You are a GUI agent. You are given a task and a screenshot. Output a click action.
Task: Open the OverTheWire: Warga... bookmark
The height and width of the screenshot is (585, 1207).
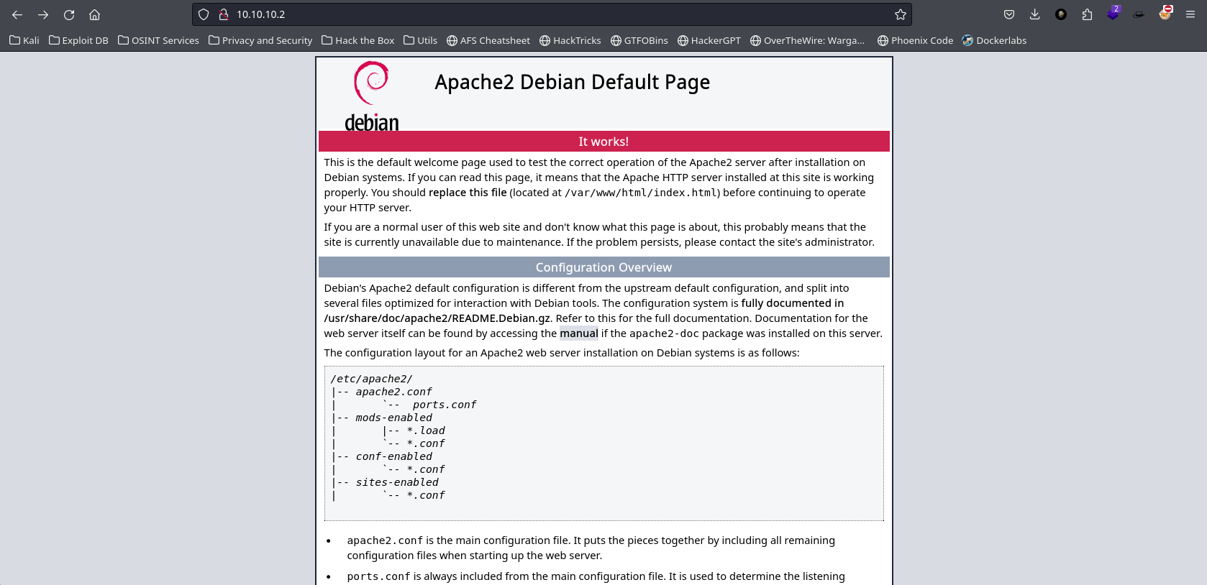tap(807, 40)
